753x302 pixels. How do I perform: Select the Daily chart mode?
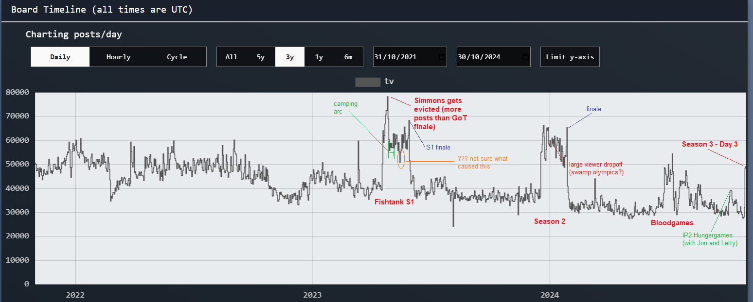click(60, 57)
